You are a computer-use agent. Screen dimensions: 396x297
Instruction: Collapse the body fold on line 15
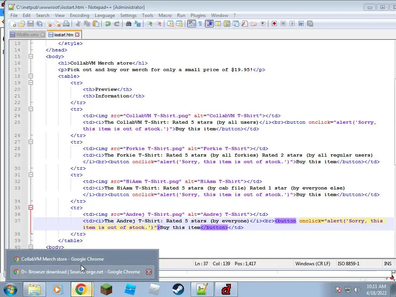coord(31,56)
